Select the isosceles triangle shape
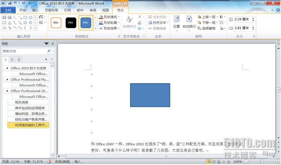The image size is (281, 165). point(10,23)
